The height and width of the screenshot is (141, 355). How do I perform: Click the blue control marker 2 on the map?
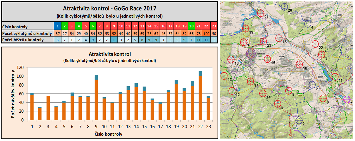(x=299, y=120)
